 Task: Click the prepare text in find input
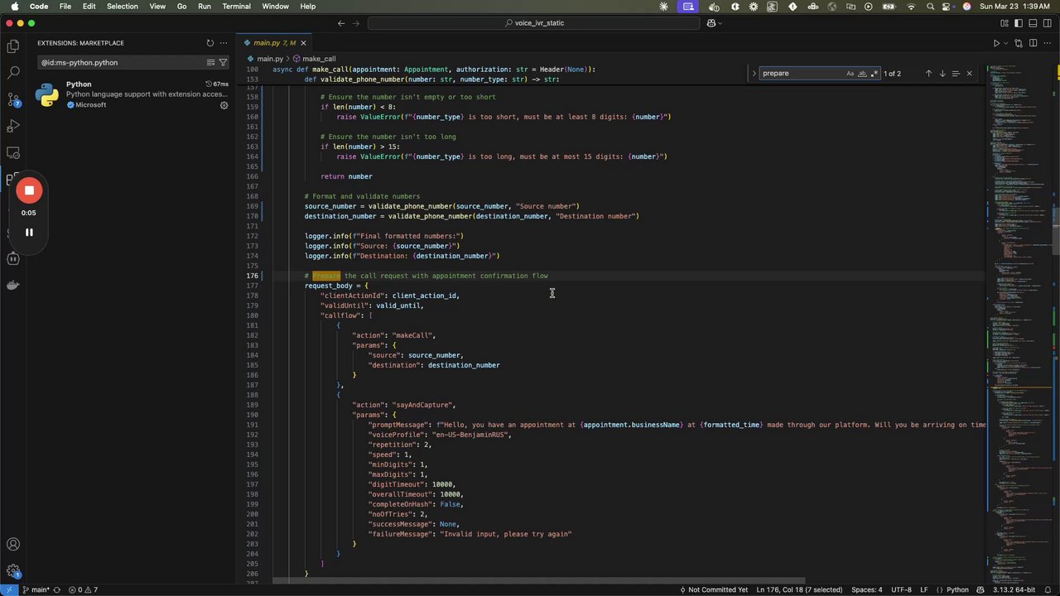click(776, 74)
